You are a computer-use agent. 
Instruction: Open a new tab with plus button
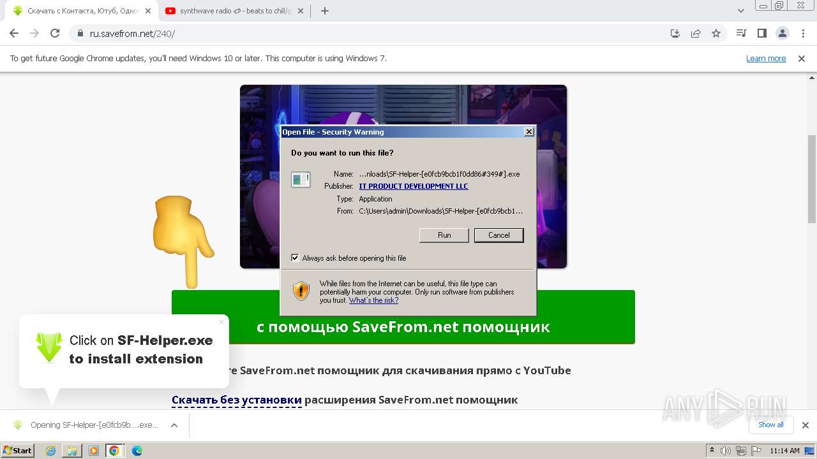click(324, 11)
